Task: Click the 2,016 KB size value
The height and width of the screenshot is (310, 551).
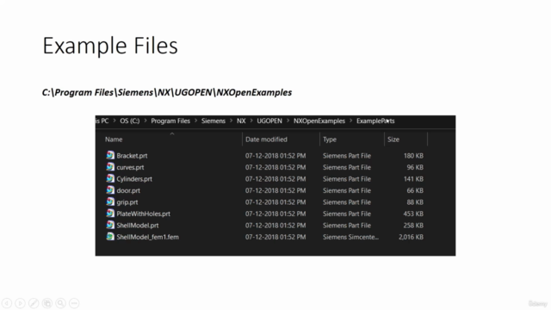Action: click(411, 237)
